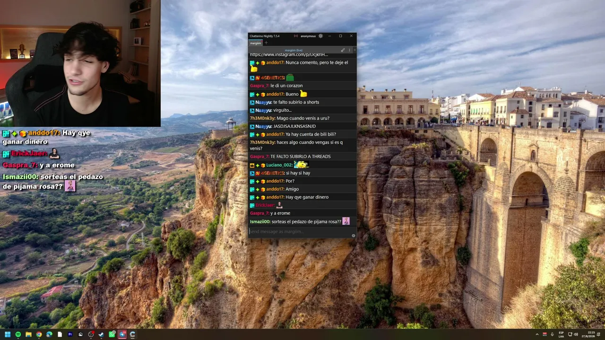This screenshot has width=605, height=340.
Task: Click Gaspra_7 on 'le di un corazon' message
Action: pyautogui.click(x=259, y=86)
